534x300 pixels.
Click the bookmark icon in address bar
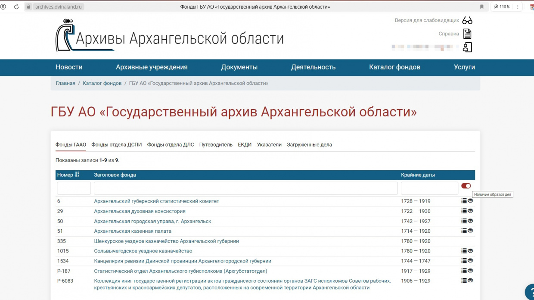[x=481, y=6]
